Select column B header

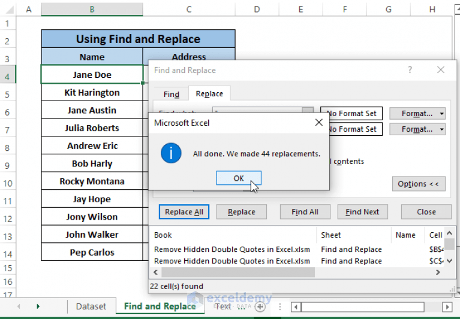point(92,10)
